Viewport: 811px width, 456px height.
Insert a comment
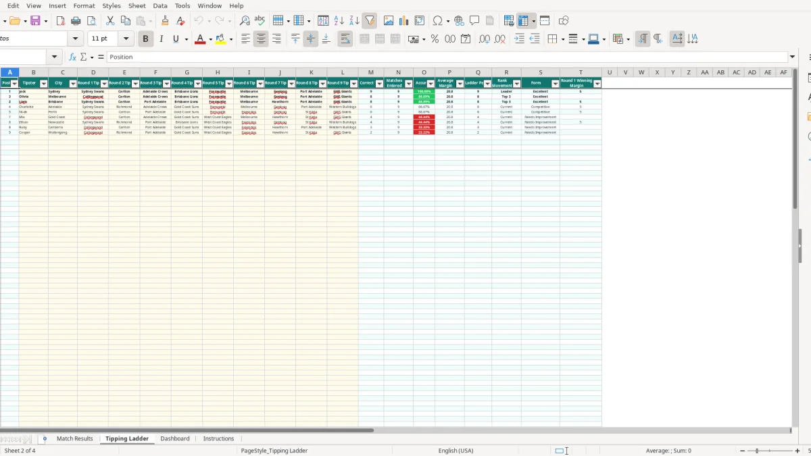475,21
